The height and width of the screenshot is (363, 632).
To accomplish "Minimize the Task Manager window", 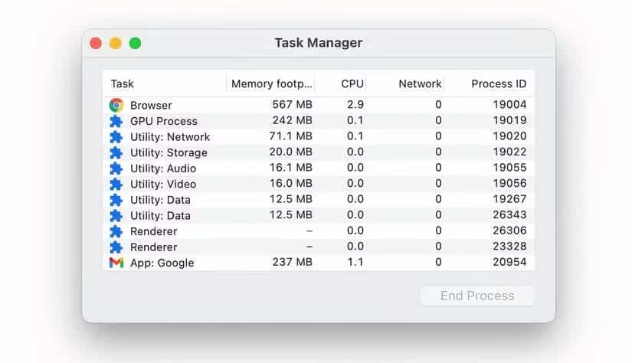I will 116,43.
